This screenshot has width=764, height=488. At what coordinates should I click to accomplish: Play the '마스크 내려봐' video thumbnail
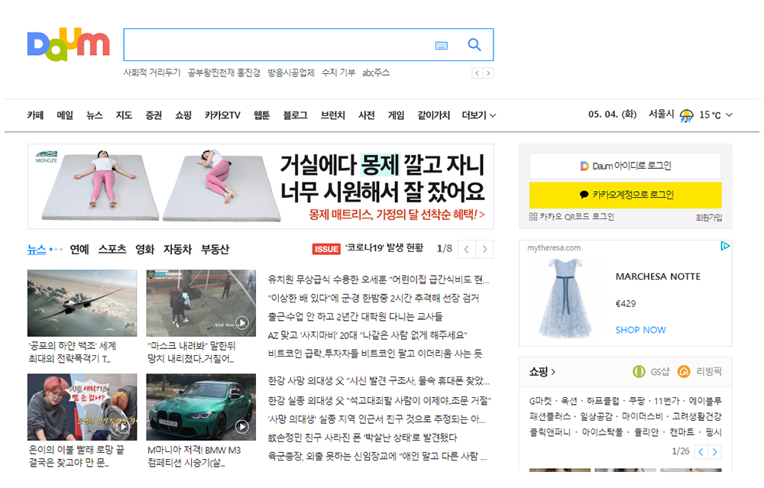201,303
